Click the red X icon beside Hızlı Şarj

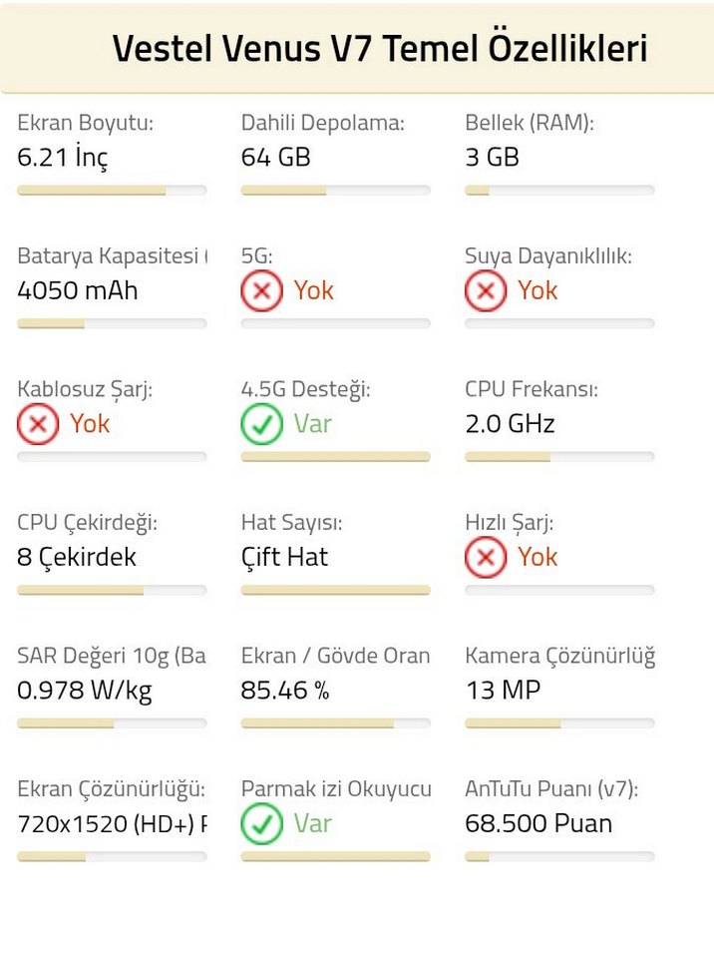[486, 558]
